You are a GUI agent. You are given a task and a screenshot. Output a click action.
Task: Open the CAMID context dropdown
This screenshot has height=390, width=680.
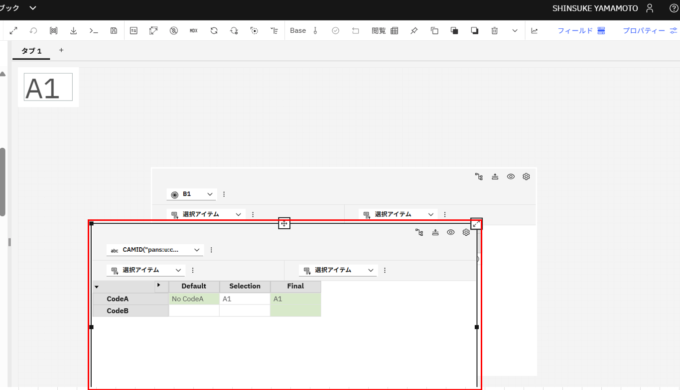coord(155,250)
